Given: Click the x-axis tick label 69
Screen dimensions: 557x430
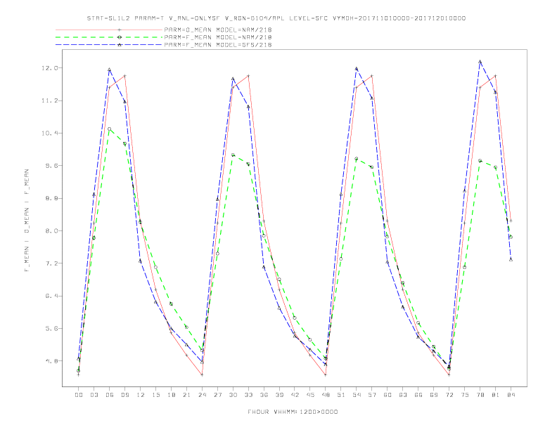Looking at the screenshot, I should [434, 395].
